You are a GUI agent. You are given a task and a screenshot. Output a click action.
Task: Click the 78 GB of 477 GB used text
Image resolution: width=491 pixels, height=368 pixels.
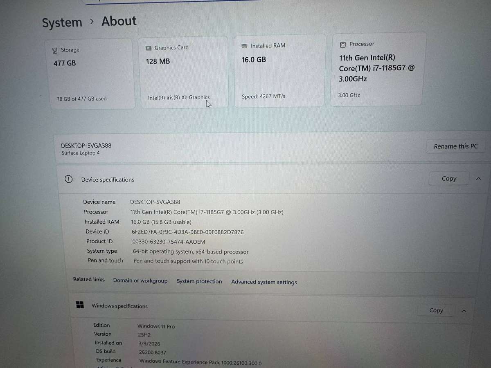(81, 99)
